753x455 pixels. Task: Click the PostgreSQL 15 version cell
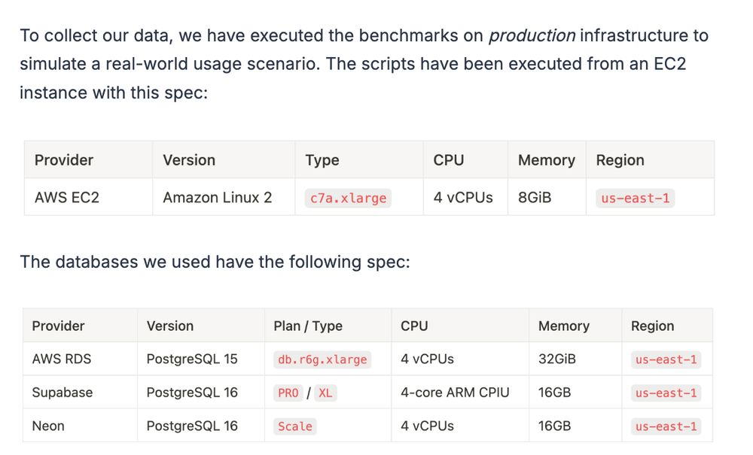click(x=192, y=359)
